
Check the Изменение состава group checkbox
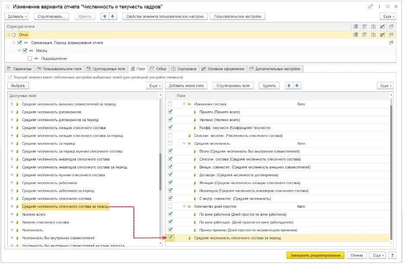(170, 104)
